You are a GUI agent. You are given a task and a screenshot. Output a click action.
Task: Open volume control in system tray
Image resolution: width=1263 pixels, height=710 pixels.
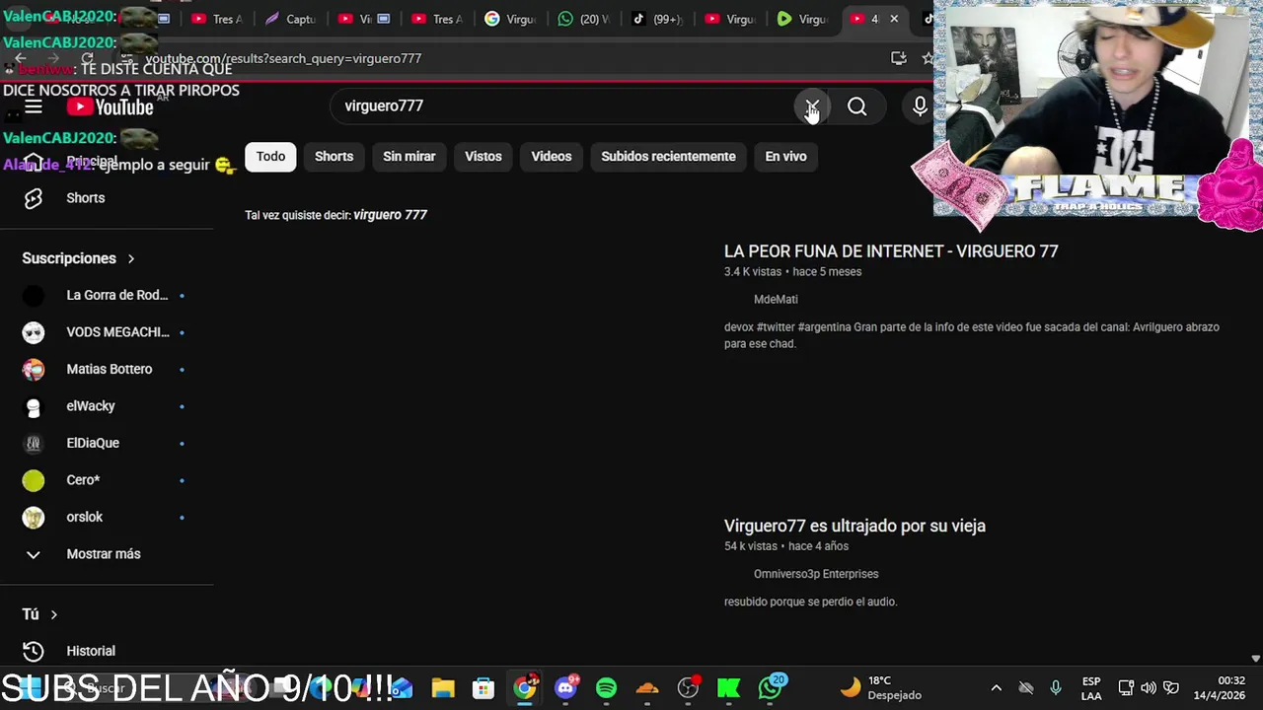pyautogui.click(x=1148, y=688)
